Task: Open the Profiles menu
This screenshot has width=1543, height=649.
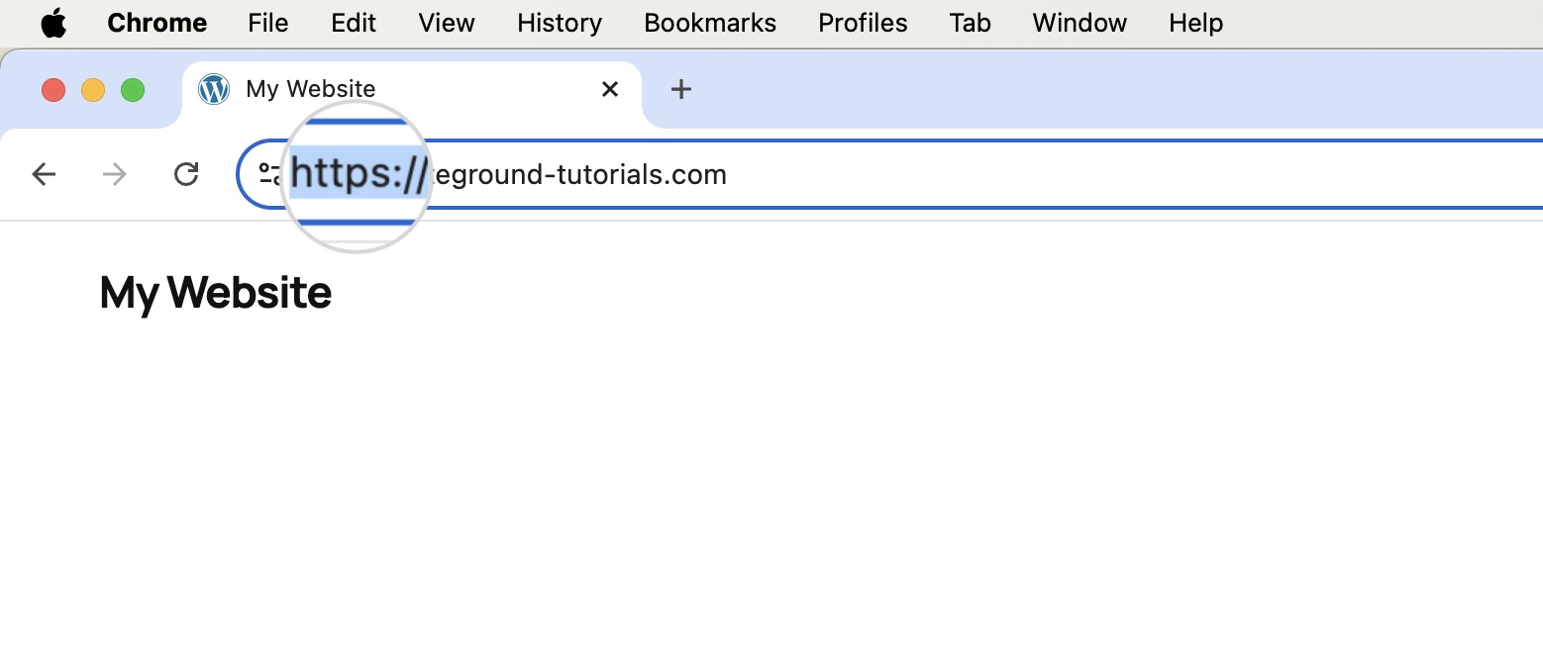Action: point(863,23)
